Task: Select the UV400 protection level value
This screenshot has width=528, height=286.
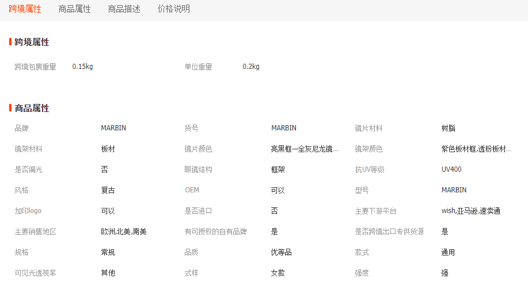Action: (x=451, y=169)
